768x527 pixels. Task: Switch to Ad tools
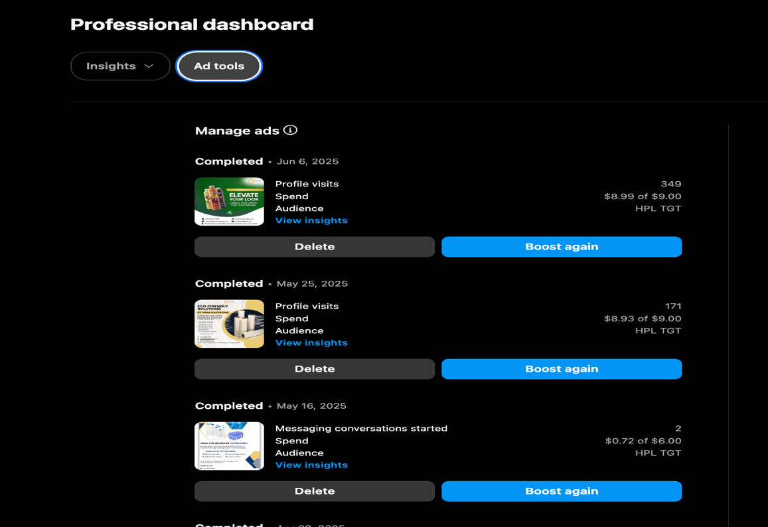[x=218, y=66]
